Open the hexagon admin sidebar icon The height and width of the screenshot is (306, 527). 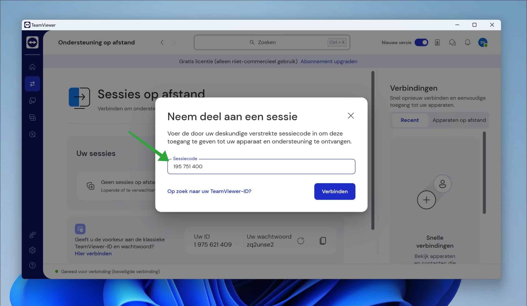(32, 135)
